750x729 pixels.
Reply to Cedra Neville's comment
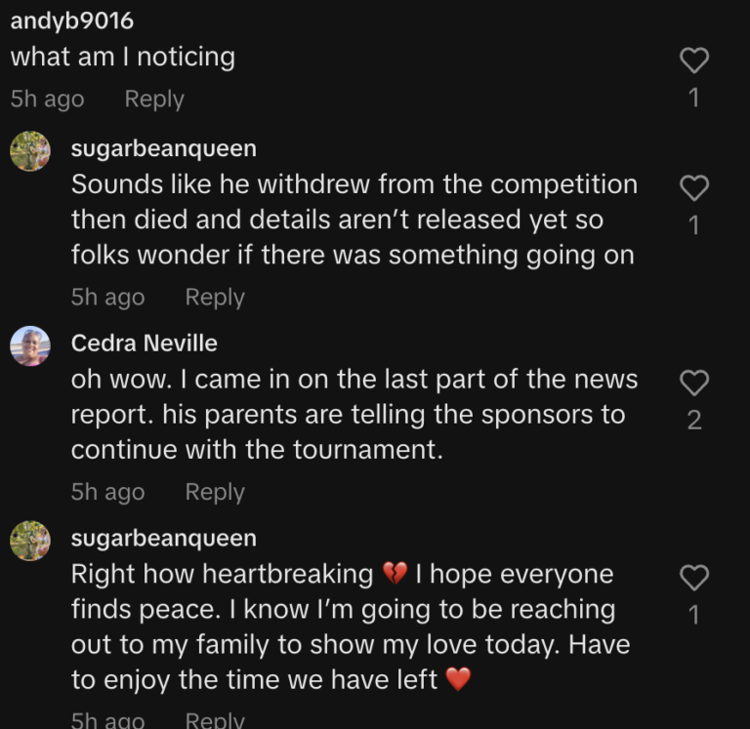pyautogui.click(x=215, y=493)
